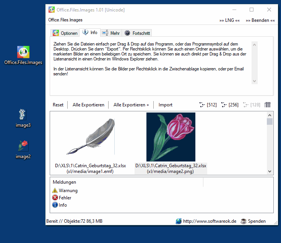Click the blue Info message icon
This screenshot has height=243, width=281.
pyautogui.click(x=55, y=205)
